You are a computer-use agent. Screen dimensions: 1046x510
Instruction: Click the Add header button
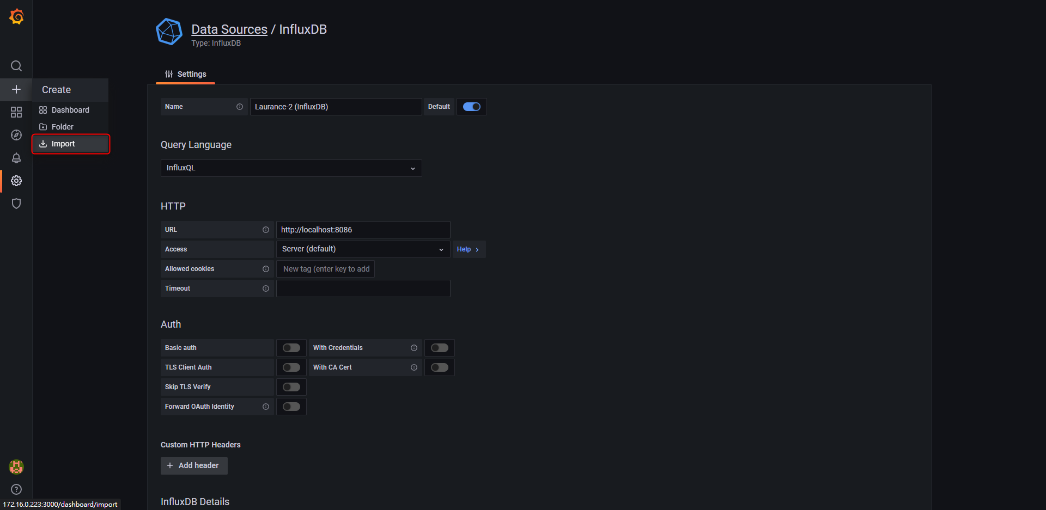tap(194, 466)
